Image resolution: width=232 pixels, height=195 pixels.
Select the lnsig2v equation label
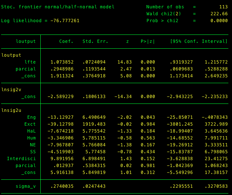12,90
